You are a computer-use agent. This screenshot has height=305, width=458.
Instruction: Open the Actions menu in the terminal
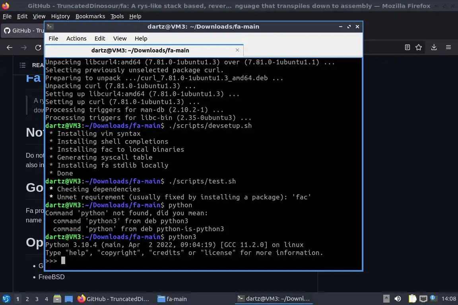pyautogui.click(x=76, y=39)
